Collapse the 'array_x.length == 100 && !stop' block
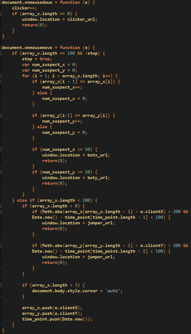This screenshot has height=334, width=191. (1, 53)
